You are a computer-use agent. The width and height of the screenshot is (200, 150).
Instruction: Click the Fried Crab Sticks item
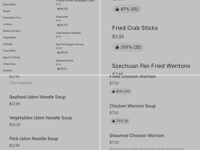pos(135,28)
